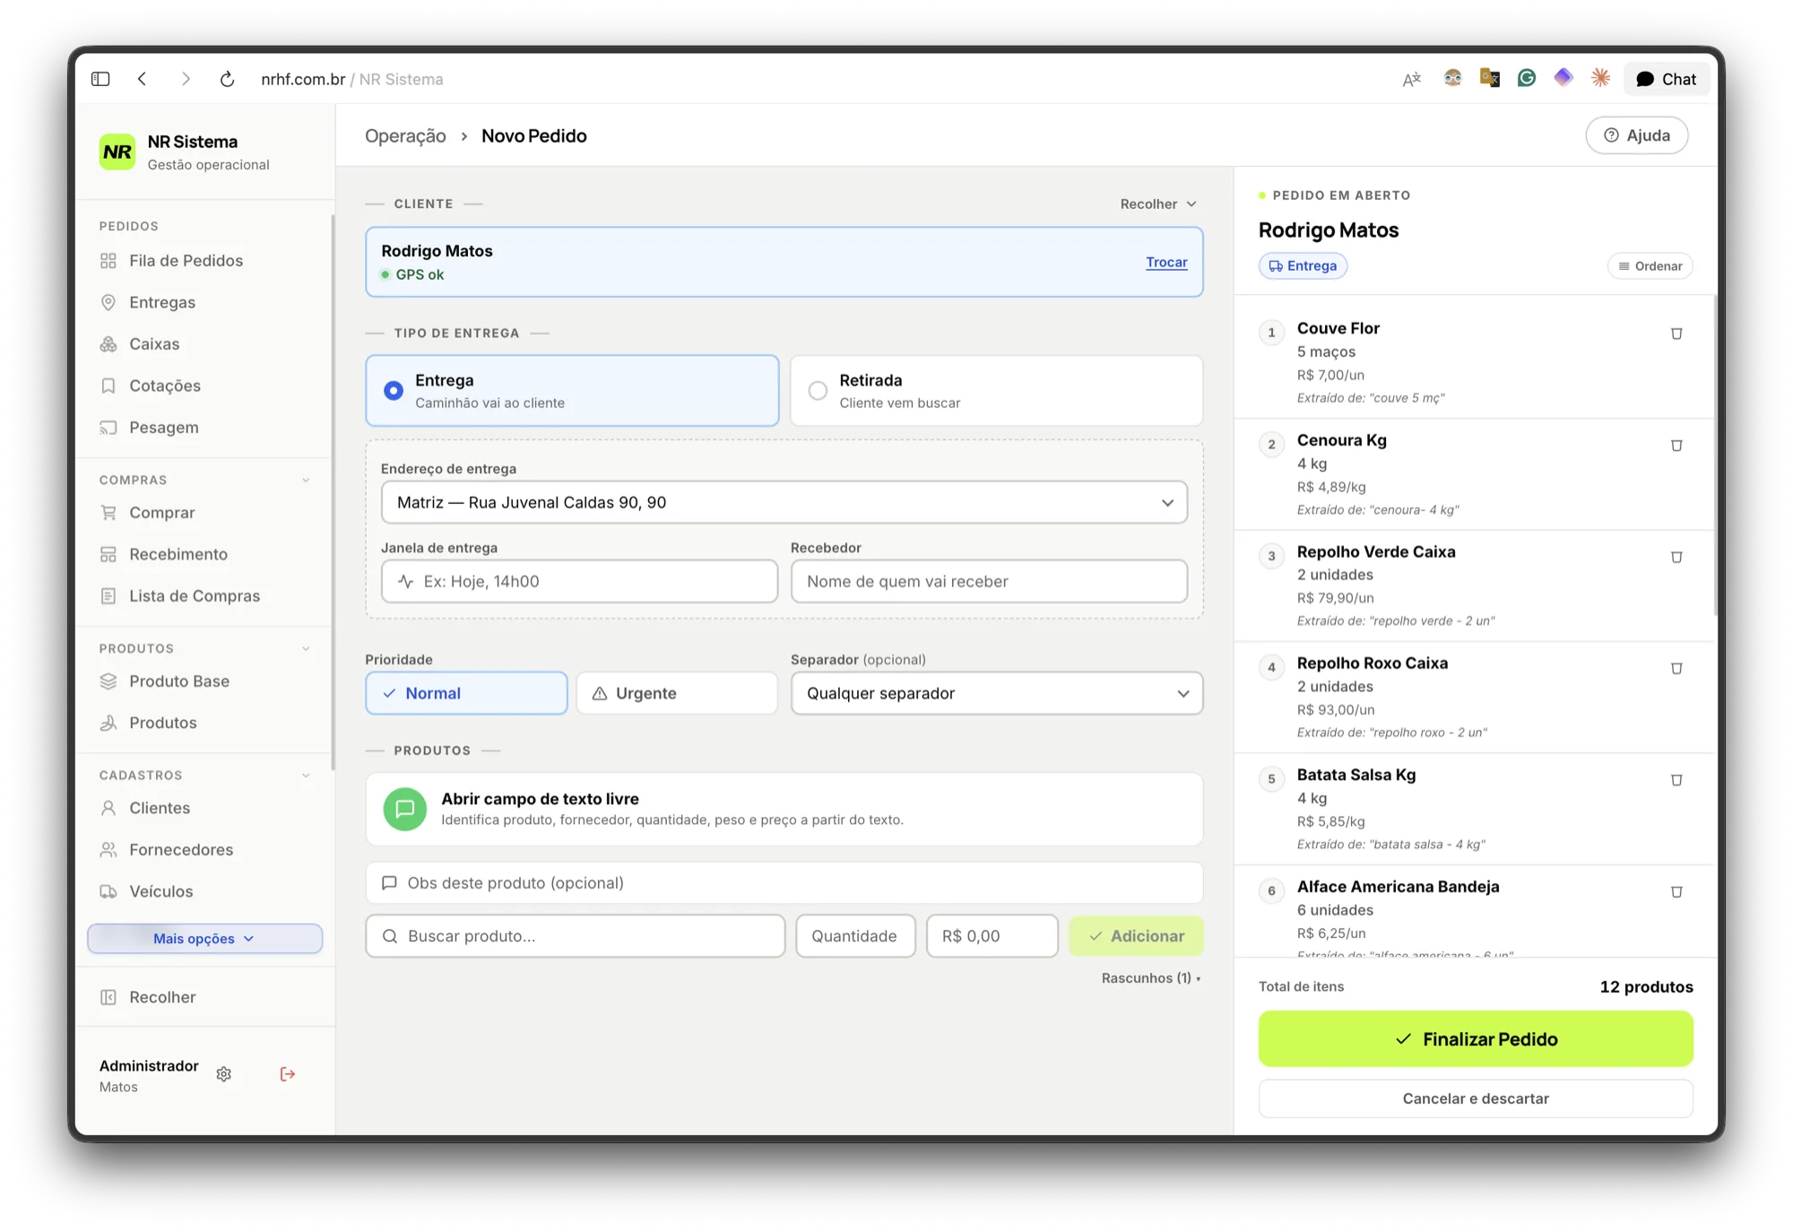Screen dimensions: 1793x1232
Task: Click the Ordenar button
Action: point(1650,266)
